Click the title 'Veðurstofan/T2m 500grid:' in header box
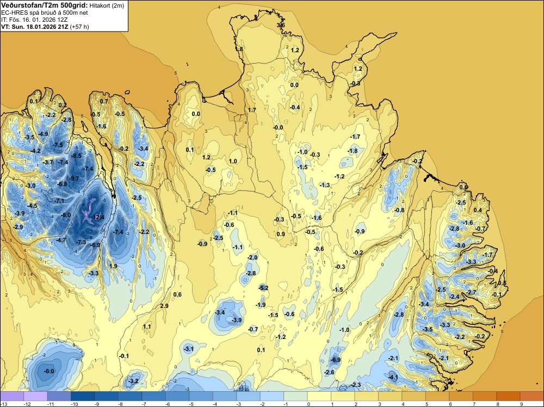Image resolution: width=544 pixels, height=407 pixels. pos(45,5)
